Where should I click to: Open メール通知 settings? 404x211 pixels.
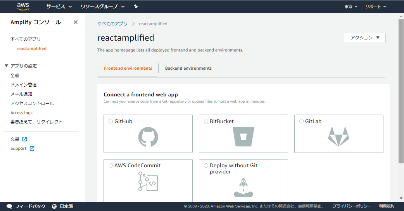click(x=21, y=94)
